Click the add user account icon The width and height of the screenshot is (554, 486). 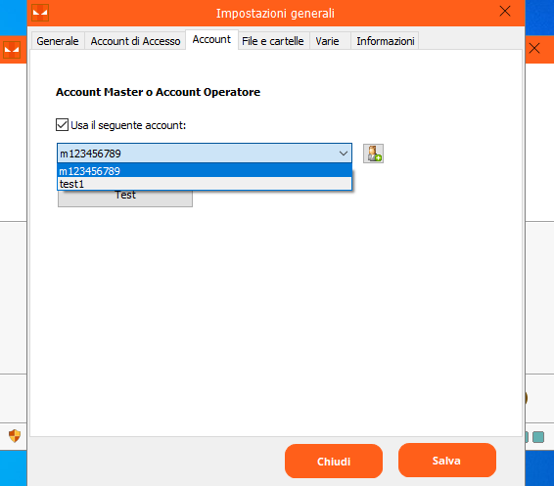[x=373, y=154]
